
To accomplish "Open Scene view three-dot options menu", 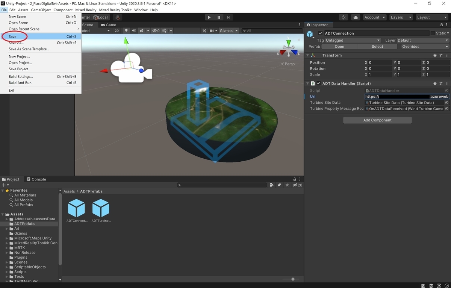I will (x=300, y=25).
